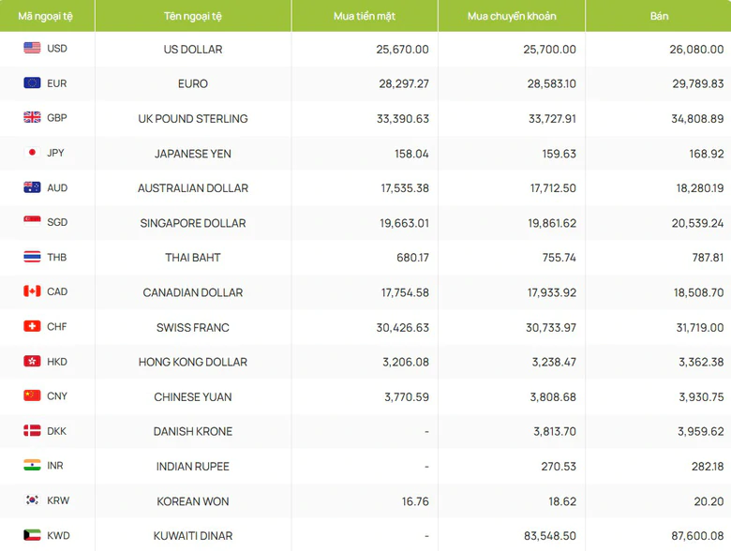Click the Thailand flag icon beside THB
Screen dimensions: 731x551
point(32,257)
